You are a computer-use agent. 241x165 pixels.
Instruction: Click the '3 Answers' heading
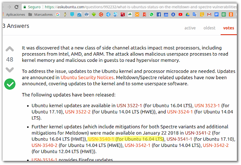[x=16, y=26]
